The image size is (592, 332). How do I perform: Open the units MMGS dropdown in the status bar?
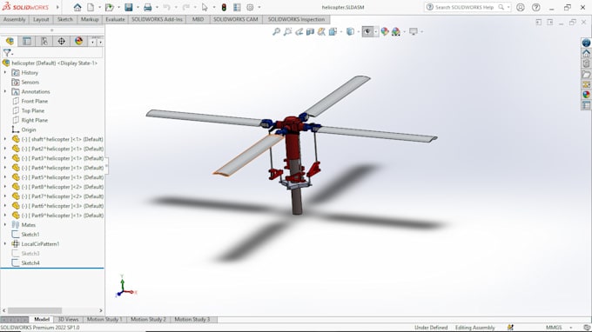click(x=571, y=328)
